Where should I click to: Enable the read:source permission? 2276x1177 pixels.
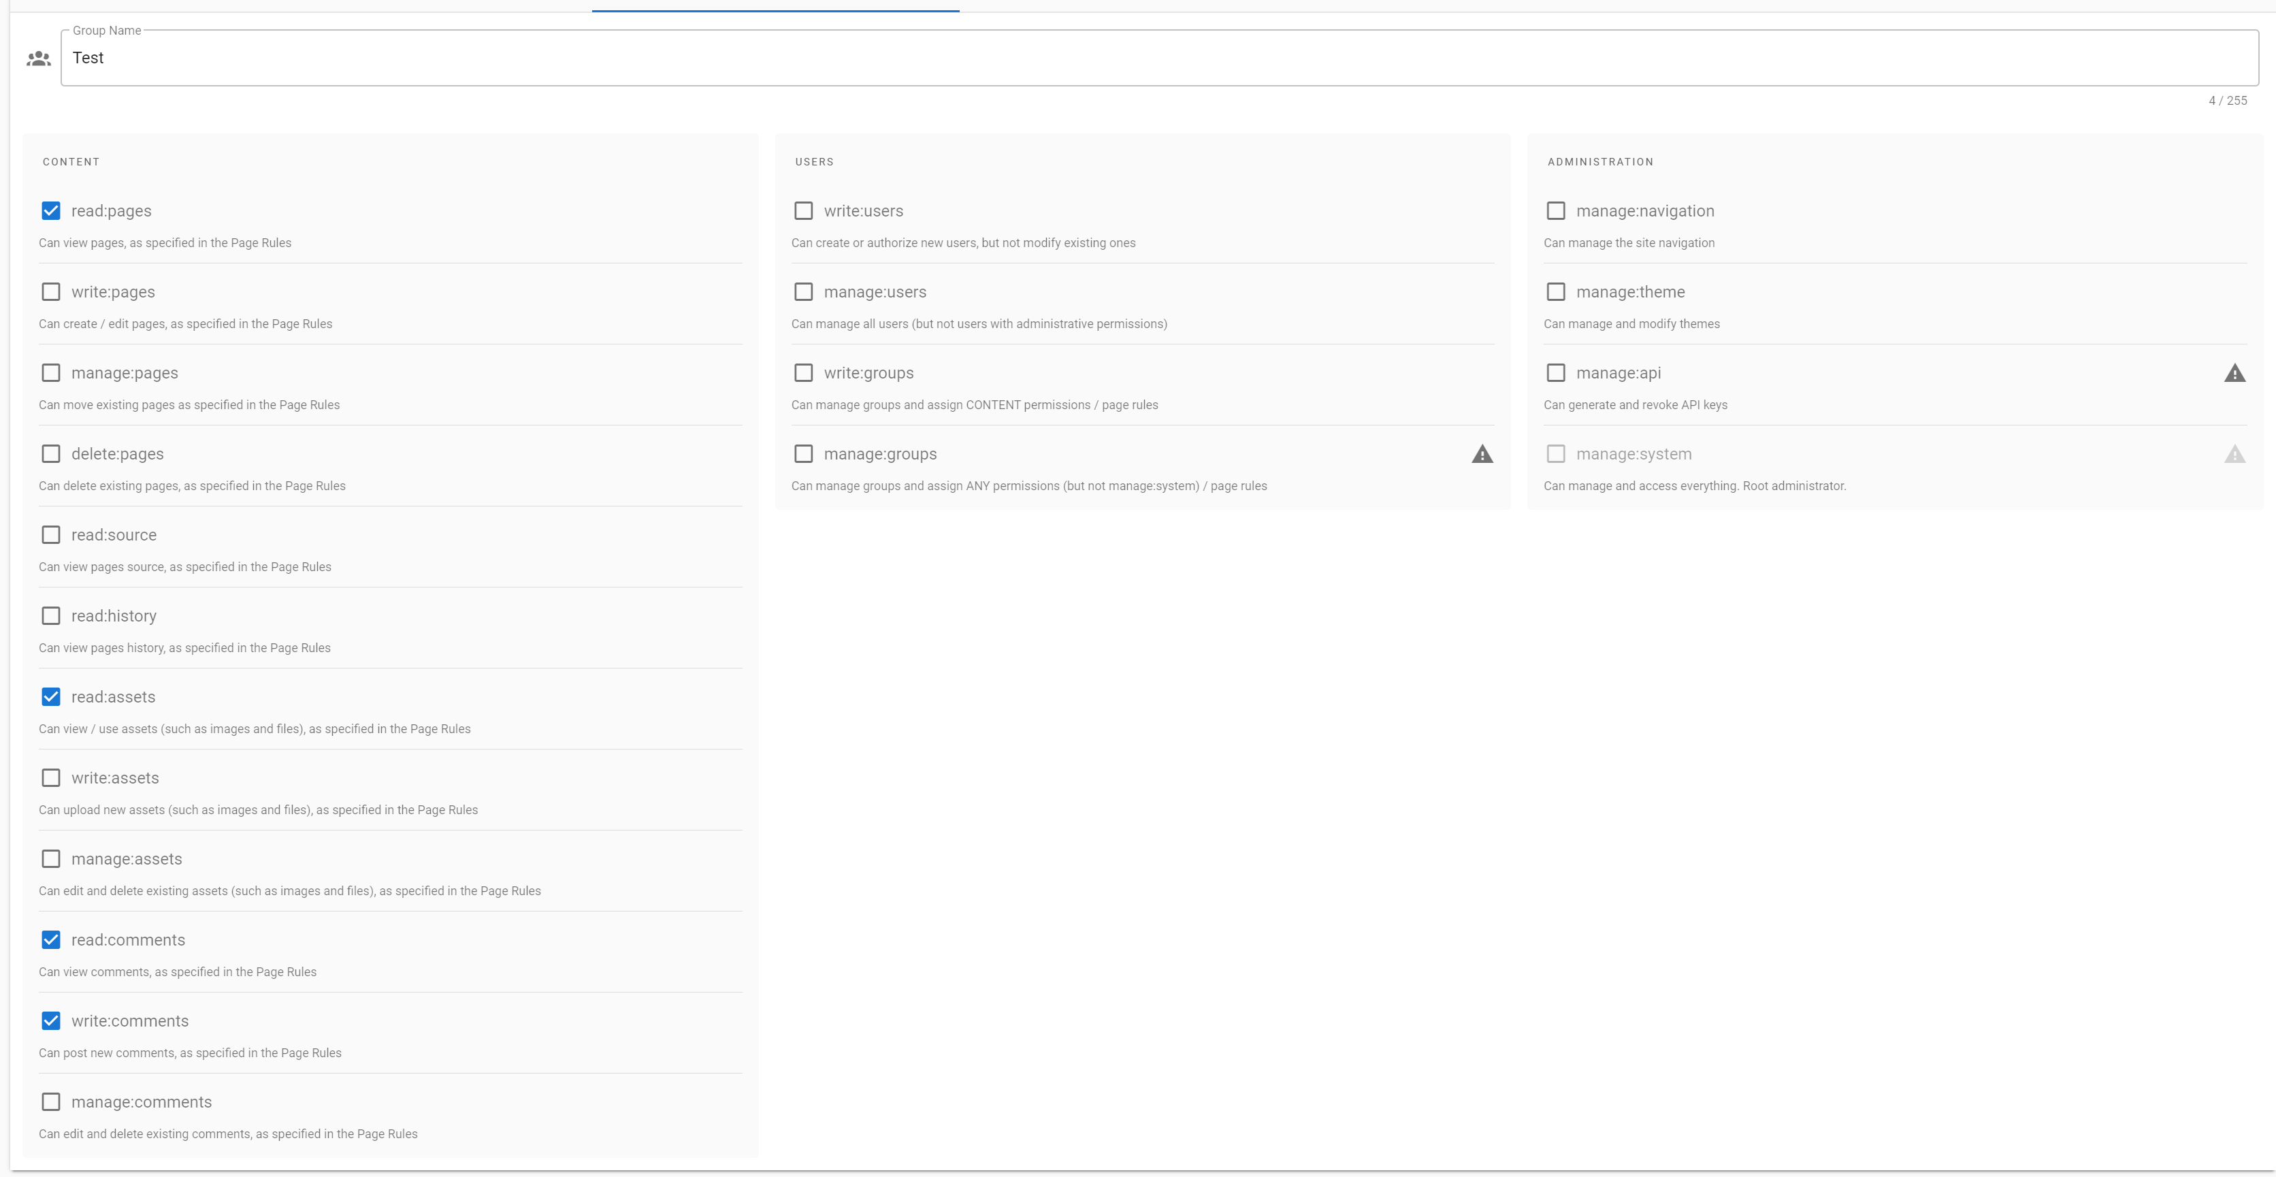pos(50,534)
